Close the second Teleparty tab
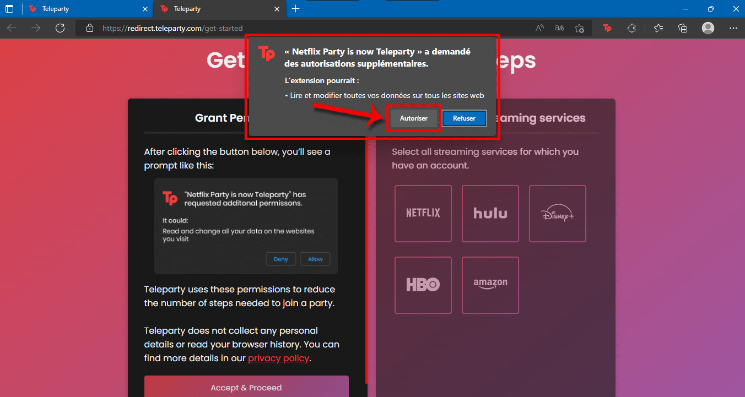The image size is (745, 397). tap(277, 9)
